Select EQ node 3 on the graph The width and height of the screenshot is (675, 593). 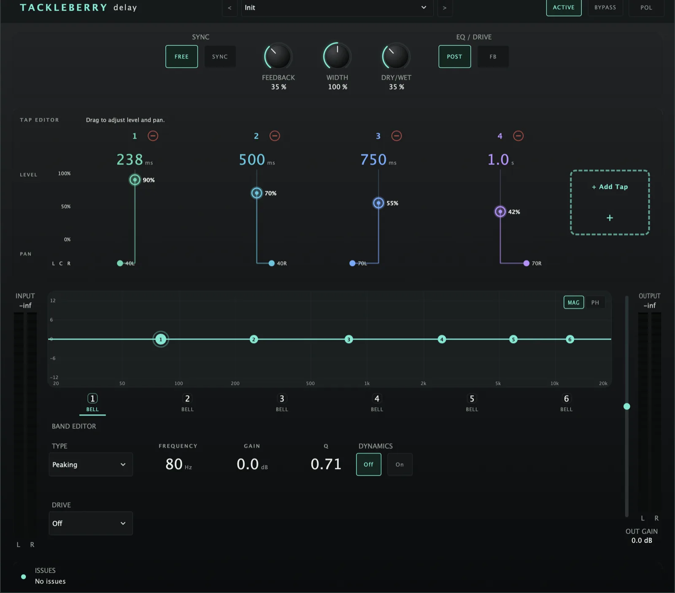click(348, 339)
